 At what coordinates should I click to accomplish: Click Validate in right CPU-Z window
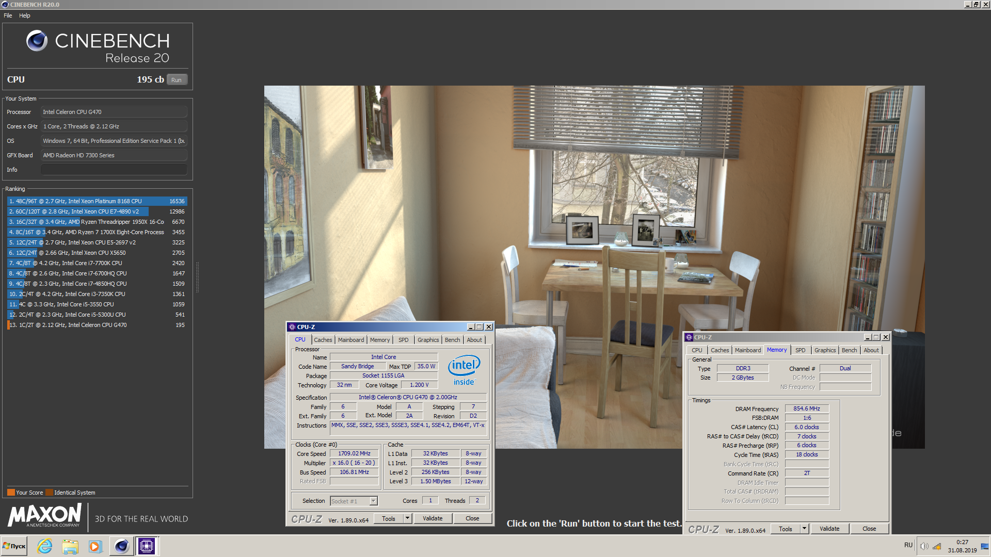point(829,529)
